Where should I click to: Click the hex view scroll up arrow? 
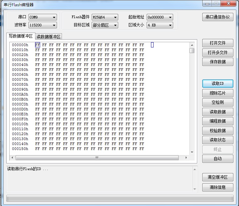192,45
